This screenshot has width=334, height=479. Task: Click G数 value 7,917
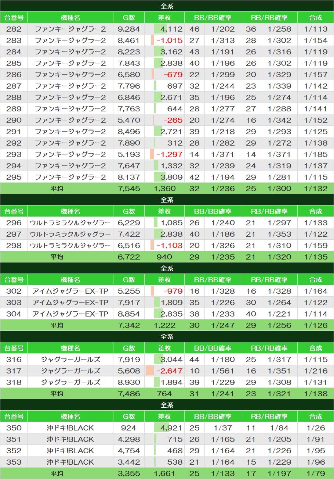pyautogui.click(x=129, y=303)
